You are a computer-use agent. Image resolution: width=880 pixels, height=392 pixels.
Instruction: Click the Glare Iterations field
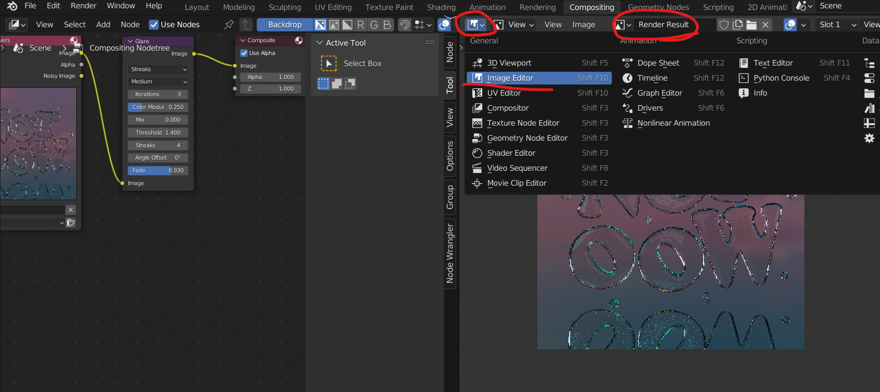point(158,94)
